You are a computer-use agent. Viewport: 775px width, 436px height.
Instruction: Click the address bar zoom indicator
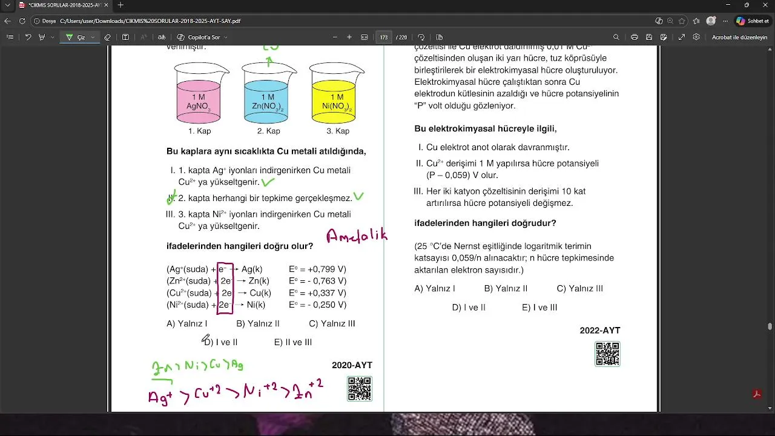click(x=670, y=21)
